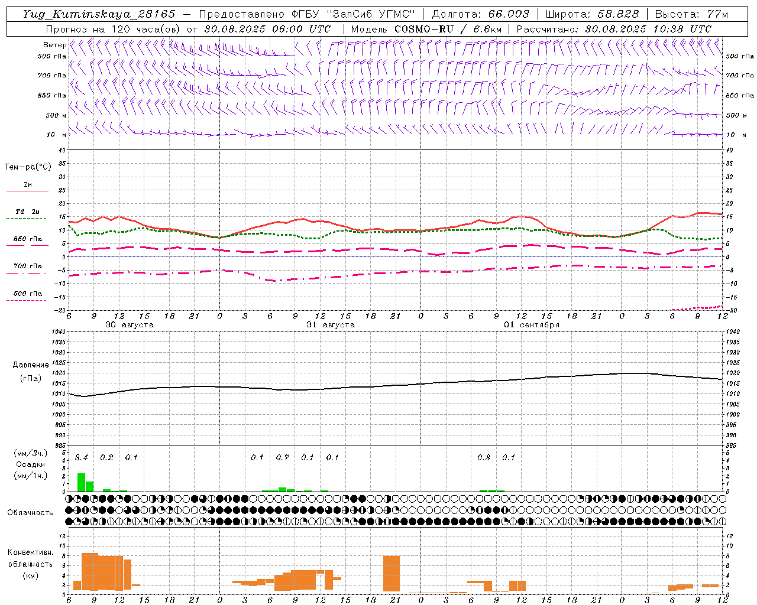Click the 500 гПа temperature legend entry
The height and width of the screenshot is (605, 757).
[28, 294]
